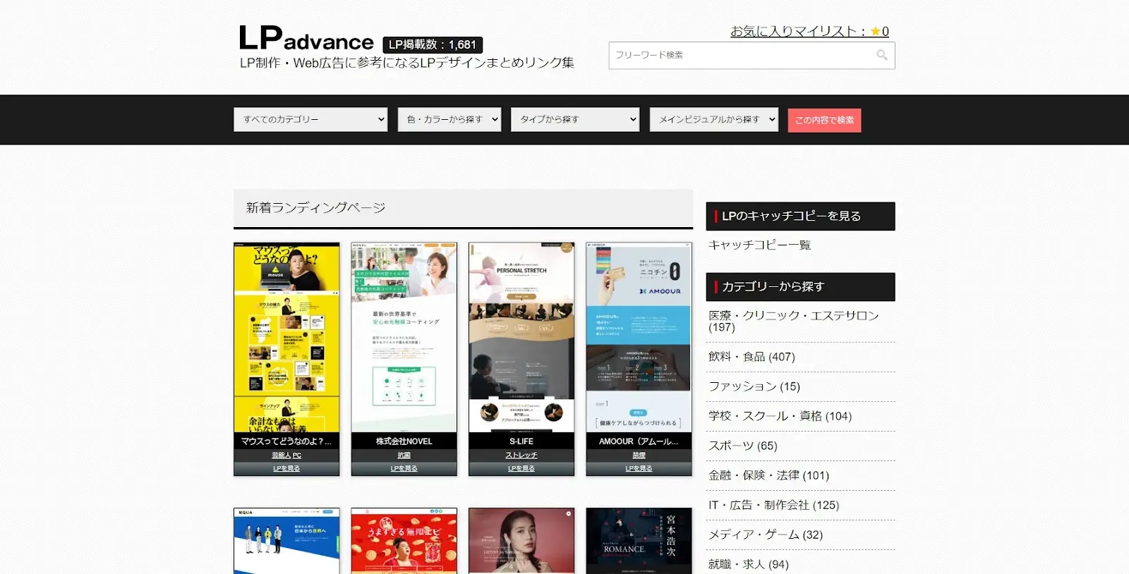Viewport: 1129px width, 574px height.
Task: Click the 禁煙 tag under AMOOUR
Action: [x=639, y=456]
